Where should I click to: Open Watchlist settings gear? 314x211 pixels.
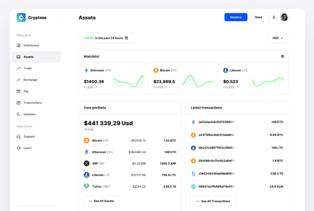[x=283, y=56]
